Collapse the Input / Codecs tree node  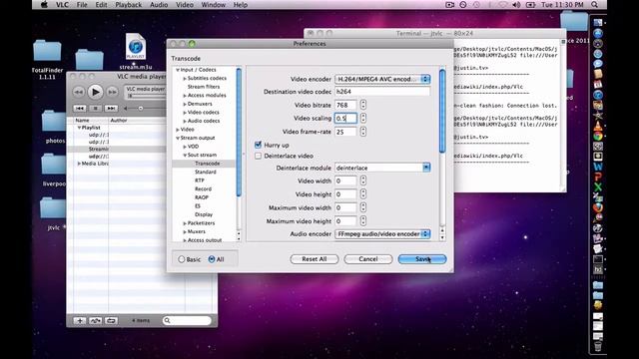(178, 70)
